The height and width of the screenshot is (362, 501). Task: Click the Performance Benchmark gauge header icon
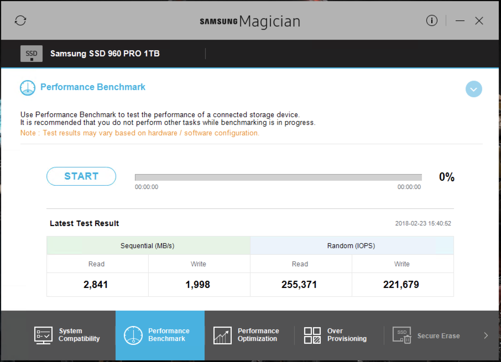(28, 88)
